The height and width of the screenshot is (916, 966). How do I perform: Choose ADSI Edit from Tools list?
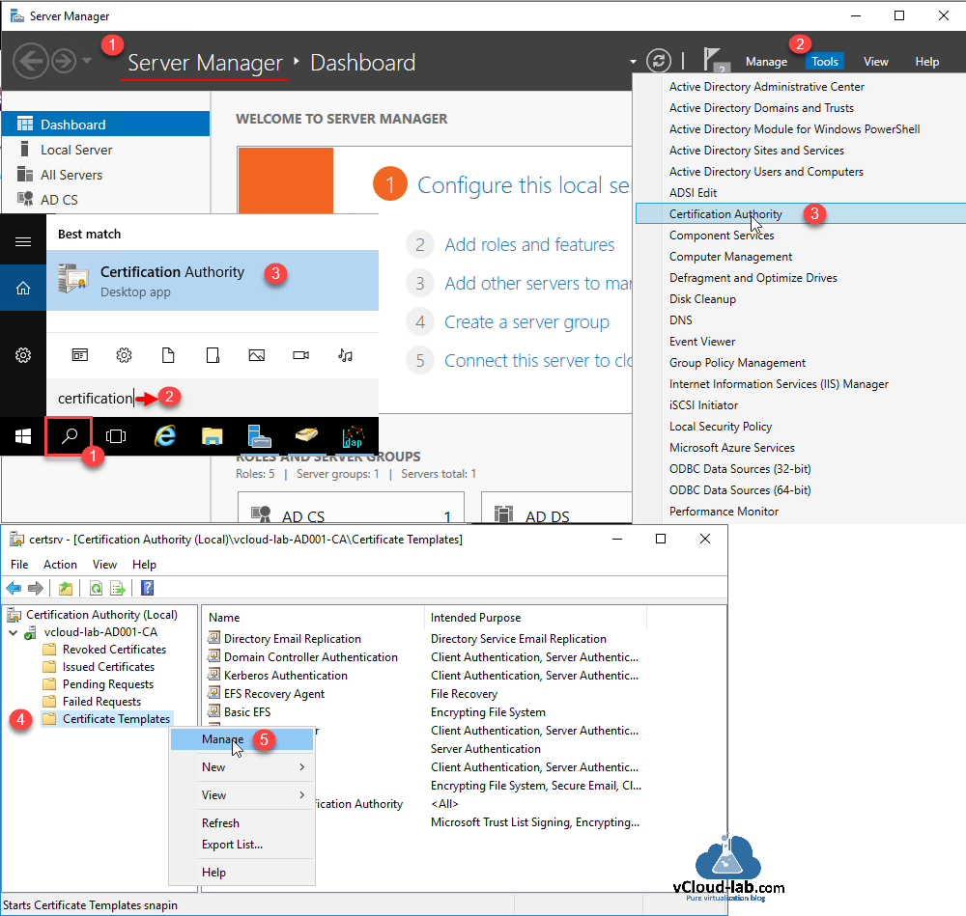[x=693, y=193]
